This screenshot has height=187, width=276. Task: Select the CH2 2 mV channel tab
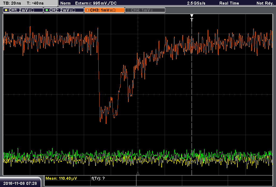(x=64, y=10)
